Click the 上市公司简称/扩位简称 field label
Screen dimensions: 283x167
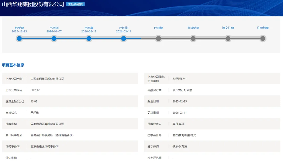click(156, 79)
